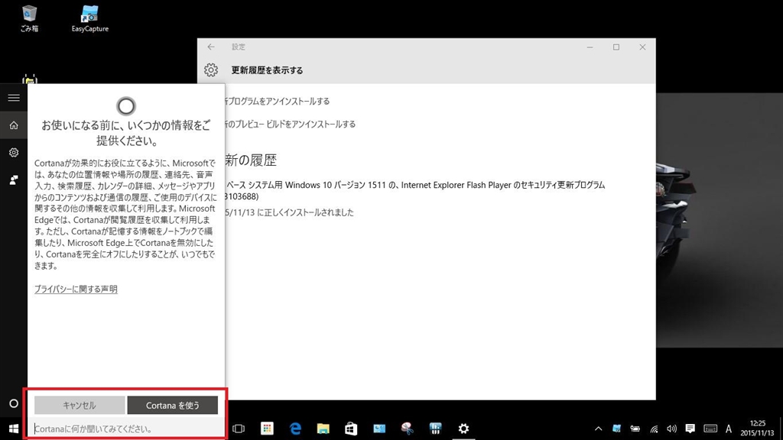
Task: Focus the Cortana search input field
Action: pos(126,429)
